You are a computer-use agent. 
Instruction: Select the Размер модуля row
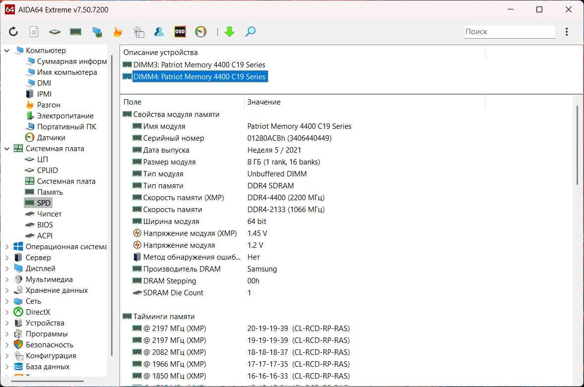tap(226, 162)
